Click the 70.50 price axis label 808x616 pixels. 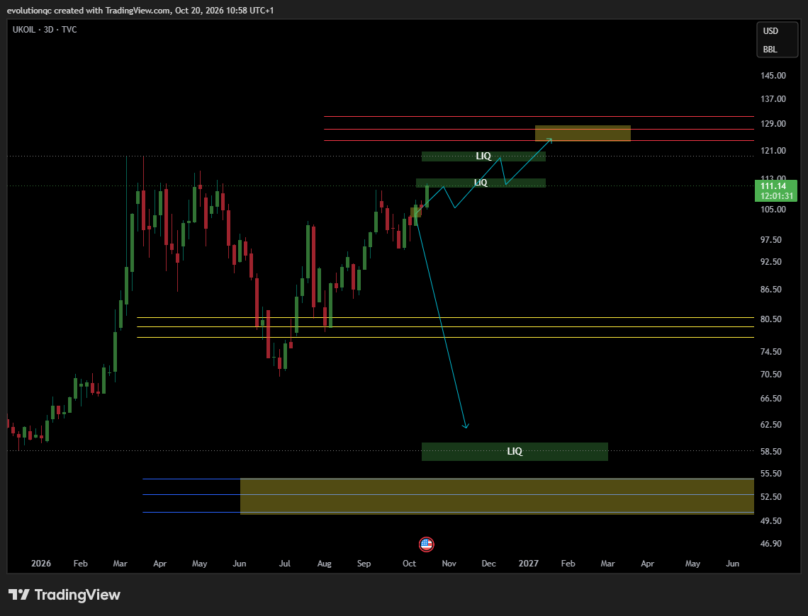[771, 375]
